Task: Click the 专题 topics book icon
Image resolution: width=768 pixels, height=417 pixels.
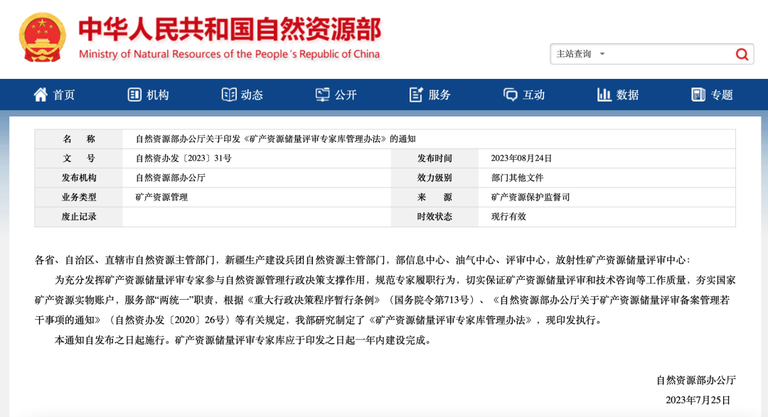Action: point(698,94)
